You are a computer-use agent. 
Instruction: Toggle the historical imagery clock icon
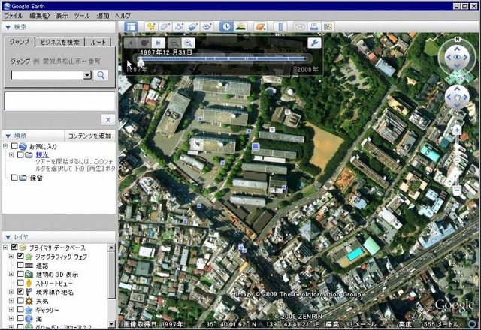tap(226, 27)
